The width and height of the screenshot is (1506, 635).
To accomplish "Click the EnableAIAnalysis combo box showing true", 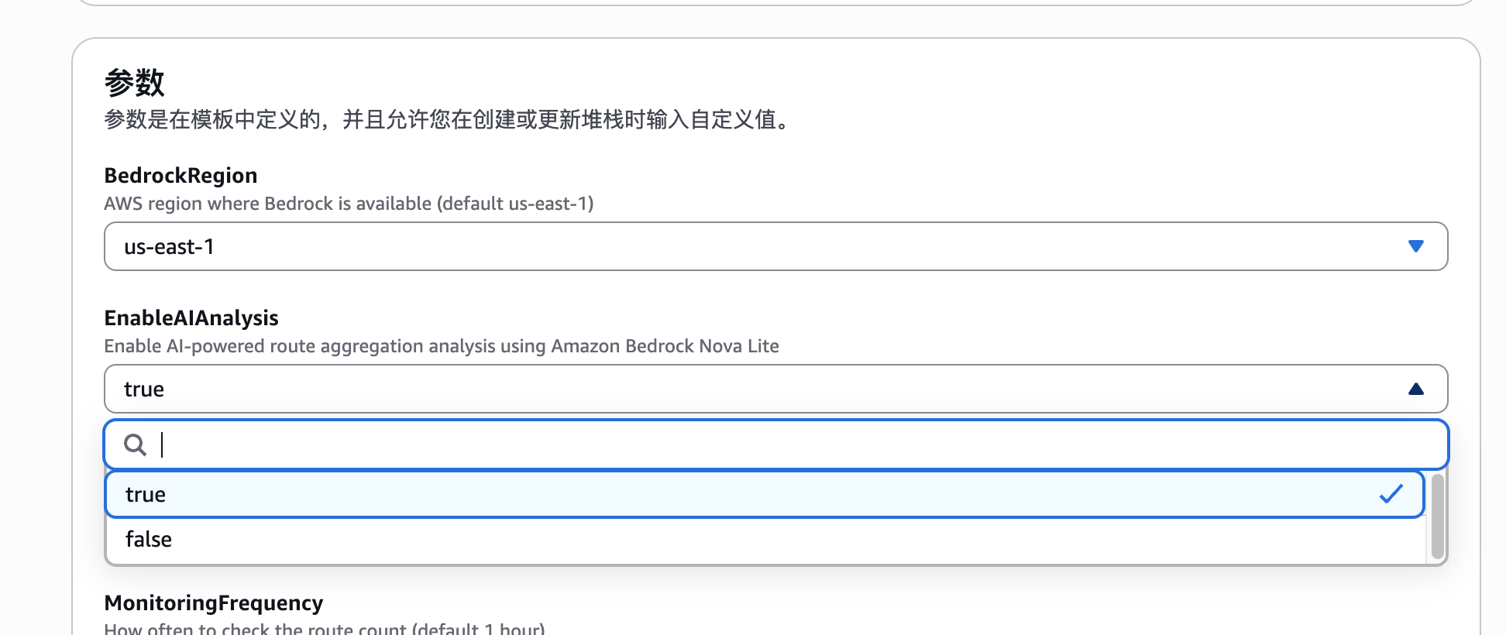I will click(775, 389).
